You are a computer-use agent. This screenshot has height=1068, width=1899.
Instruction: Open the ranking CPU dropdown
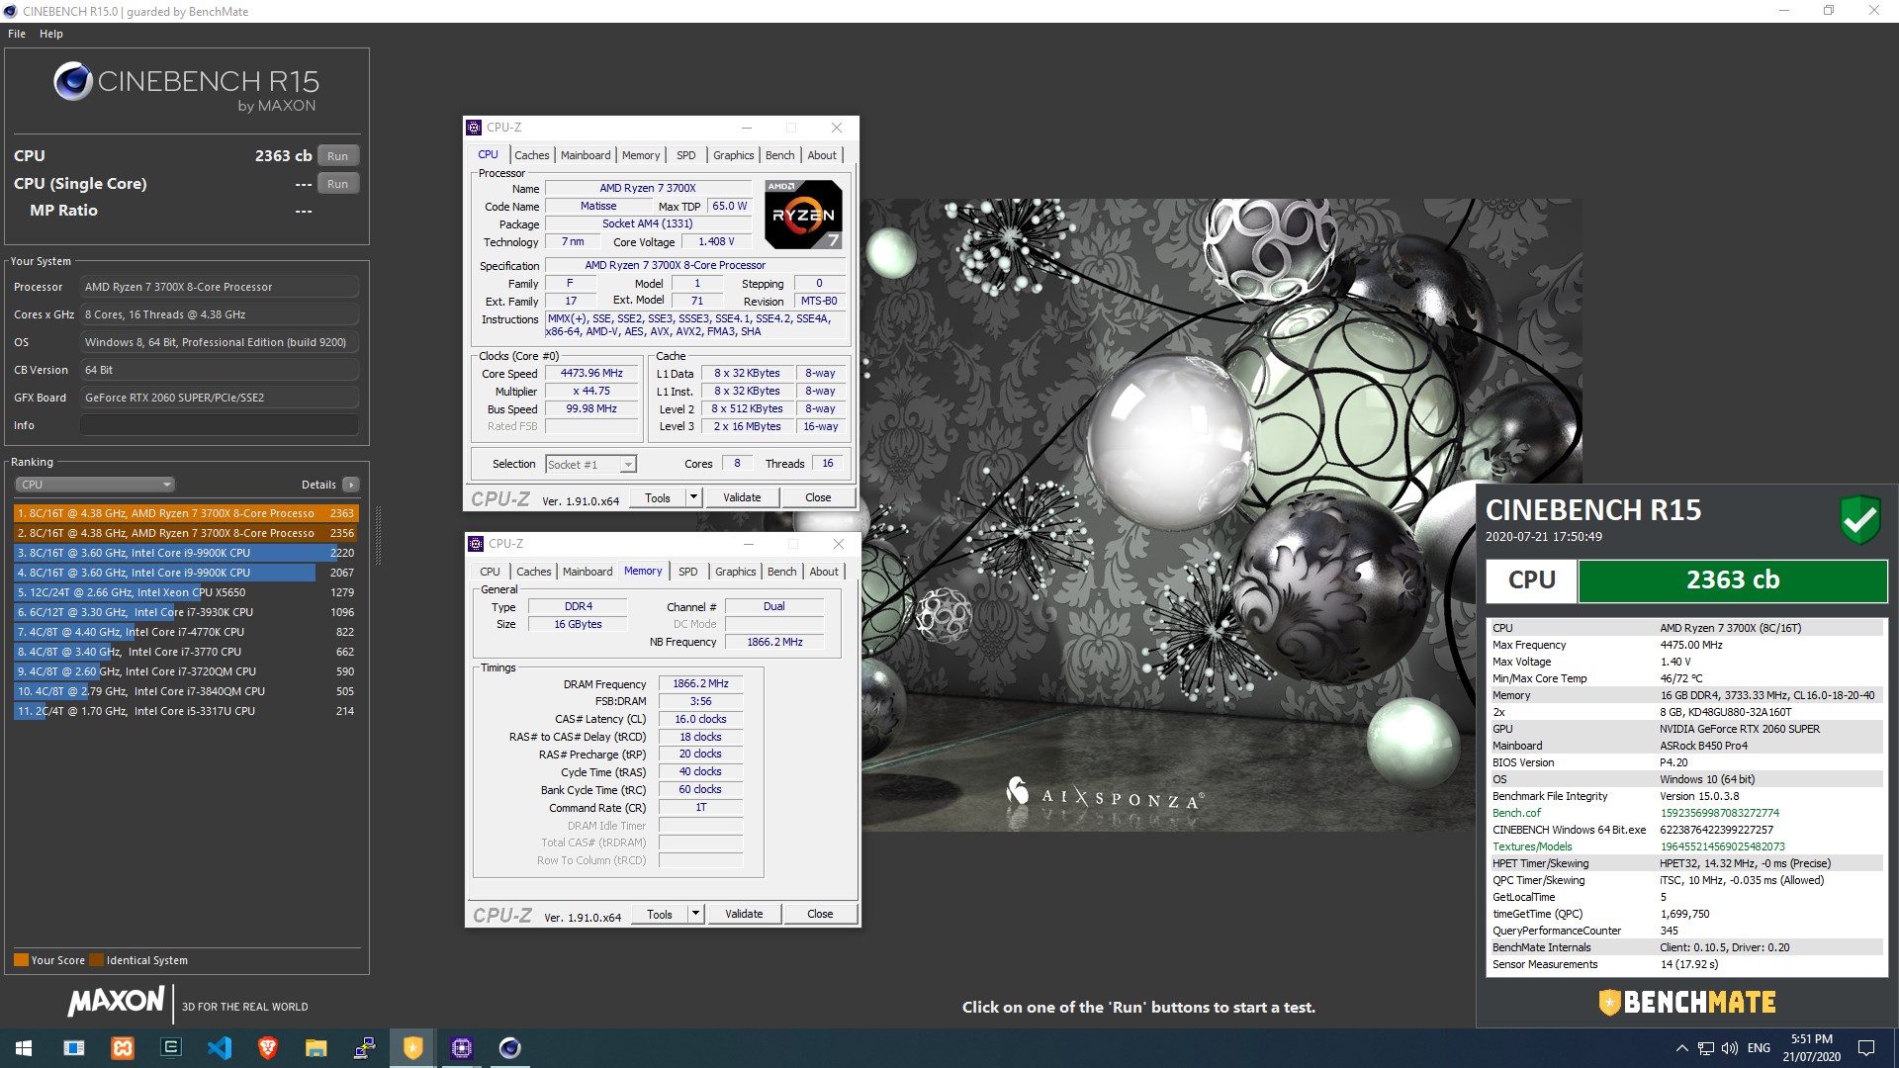tap(95, 485)
